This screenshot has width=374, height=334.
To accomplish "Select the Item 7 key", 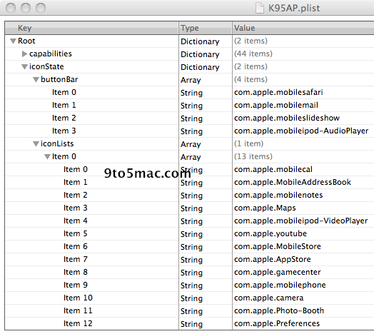I will 76,259.
